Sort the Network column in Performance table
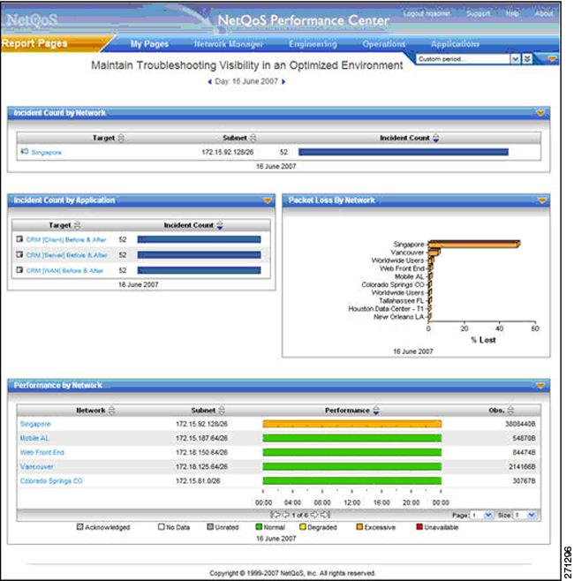 pos(111,411)
